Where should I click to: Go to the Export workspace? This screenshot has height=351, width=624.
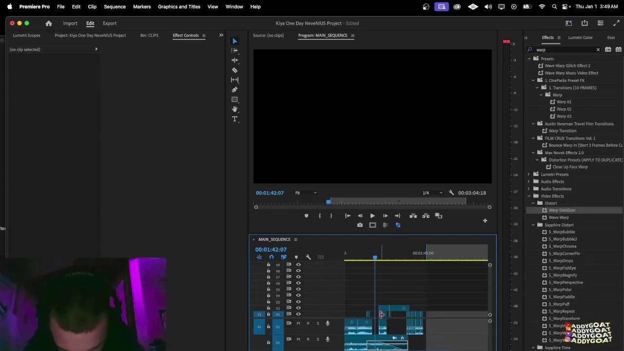click(x=110, y=23)
